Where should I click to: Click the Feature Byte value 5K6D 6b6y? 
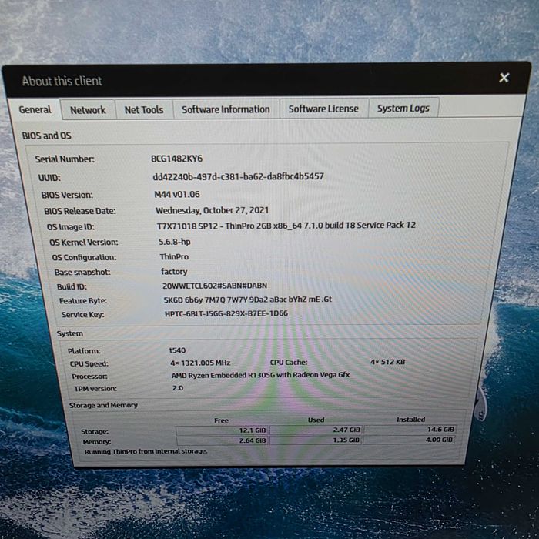[248, 300]
